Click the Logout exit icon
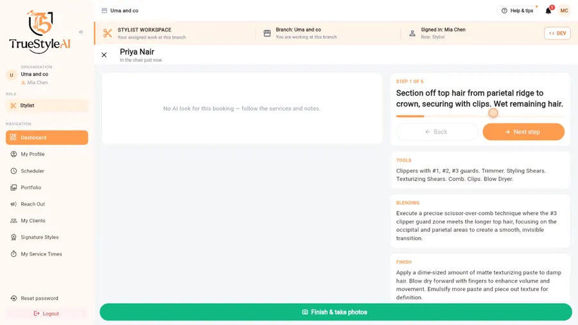The image size is (578, 325). click(37, 313)
